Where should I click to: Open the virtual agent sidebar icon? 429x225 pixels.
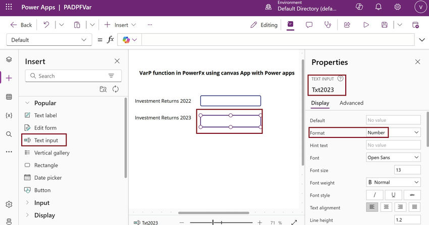click(9, 221)
